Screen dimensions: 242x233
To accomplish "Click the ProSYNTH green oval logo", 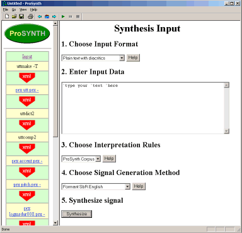I will (x=27, y=33).
